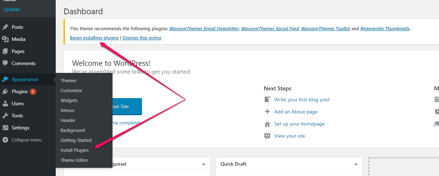
Task: Toggle the left dashboard widget arrow
Action: [x=203, y=164]
